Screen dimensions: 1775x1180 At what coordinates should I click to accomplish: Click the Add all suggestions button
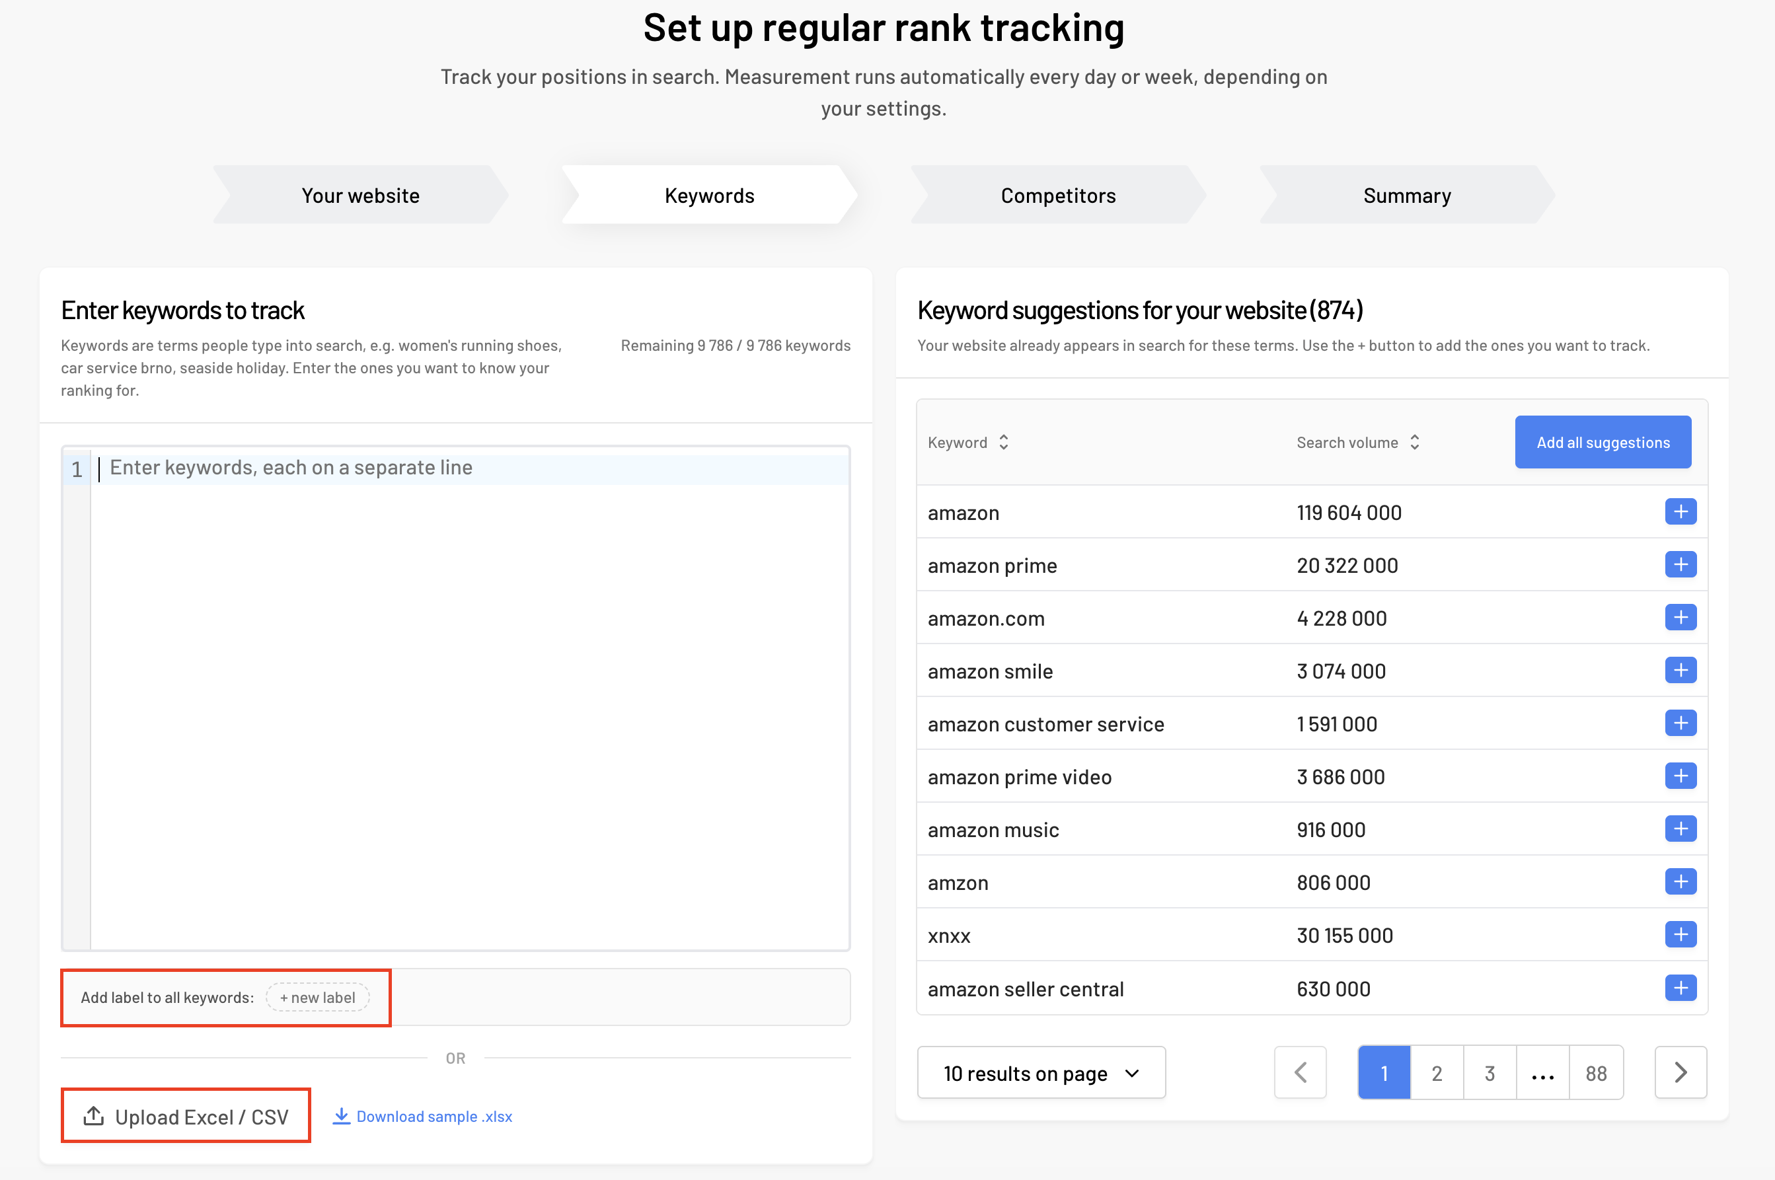pyautogui.click(x=1603, y=442)
